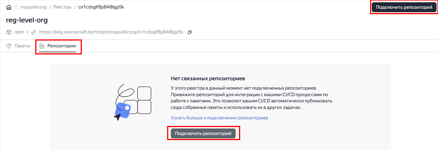This screenshot has height=152, width=438.
Task: Open Узнать больше о подключении репозиториев link
Action: click(x=219, y=118)
